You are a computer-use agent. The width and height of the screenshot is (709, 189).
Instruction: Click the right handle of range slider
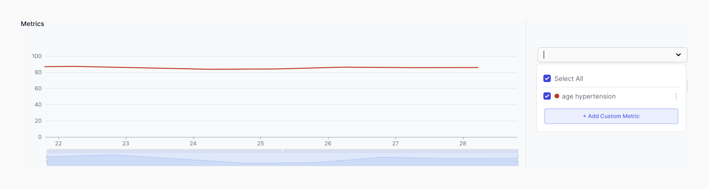[518, 159]
